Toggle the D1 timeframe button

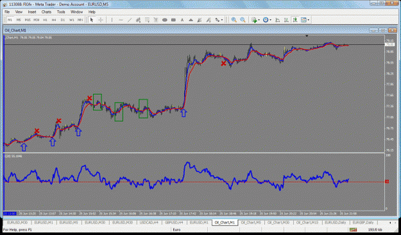pyautogui.click(x=63, y=20)
